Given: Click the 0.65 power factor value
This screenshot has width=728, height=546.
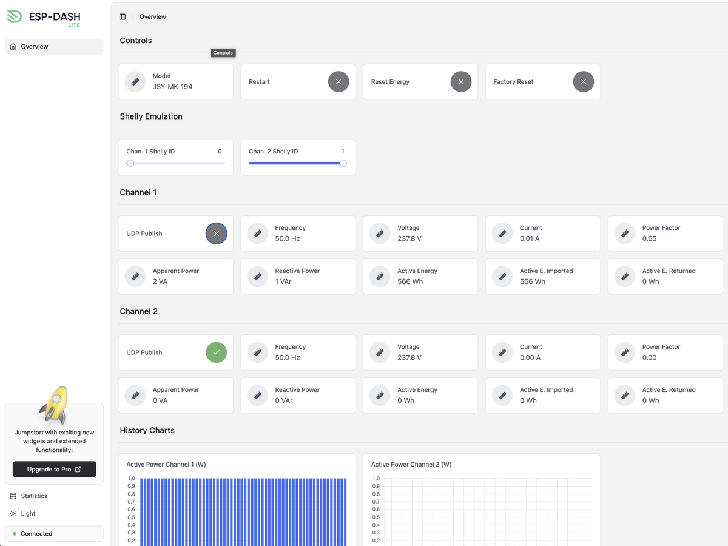Looking at the screenshot, I should [x=649, y=238].
